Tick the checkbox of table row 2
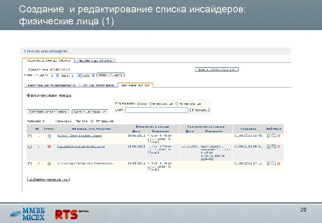 (x=30, y=147)
